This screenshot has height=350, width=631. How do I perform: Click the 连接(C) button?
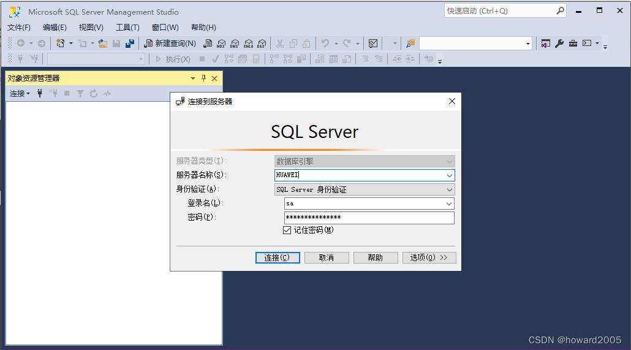point(278,258)
